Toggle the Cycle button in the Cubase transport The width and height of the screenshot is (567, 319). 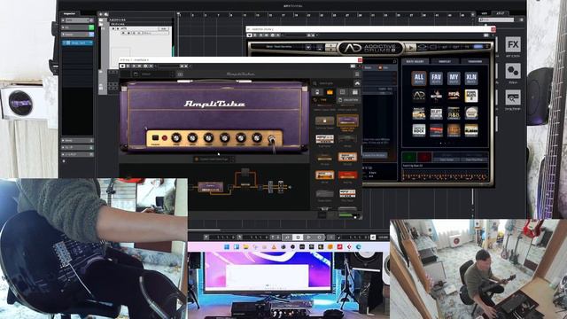click(287, 237)
